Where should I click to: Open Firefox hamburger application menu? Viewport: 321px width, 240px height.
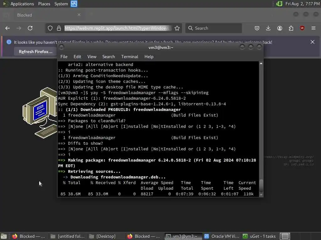pyautogui.click(x=313, y=28)
